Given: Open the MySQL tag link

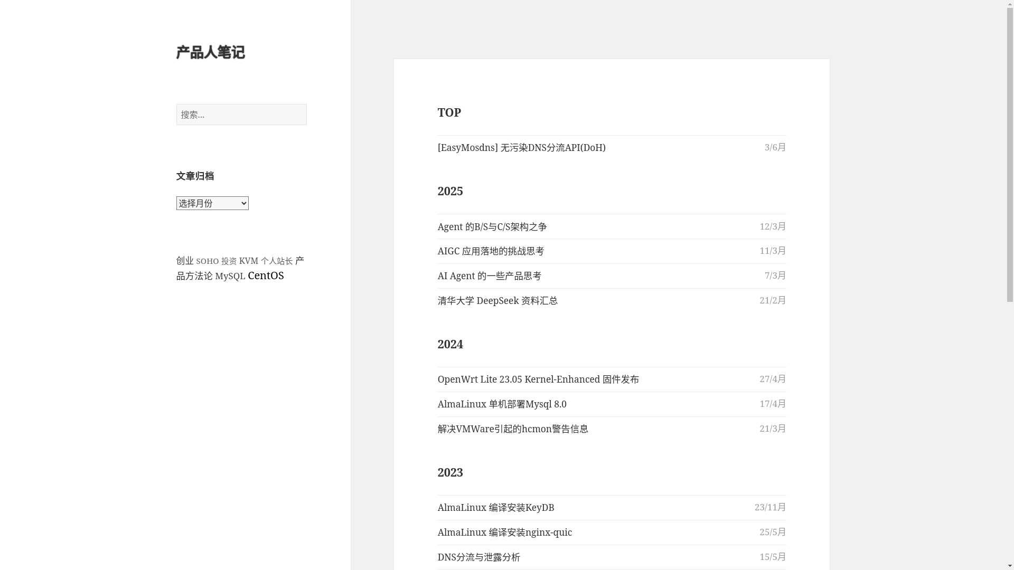Looking at the screenshot, I should 230,276.
